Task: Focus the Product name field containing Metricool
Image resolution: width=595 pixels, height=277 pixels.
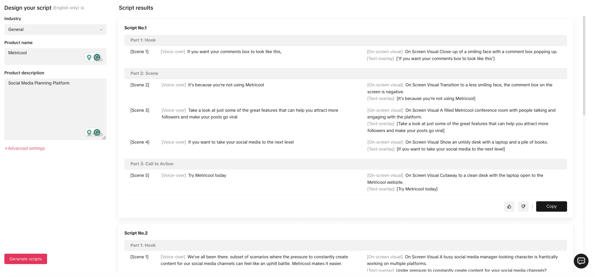Action: tap(55, 56)
